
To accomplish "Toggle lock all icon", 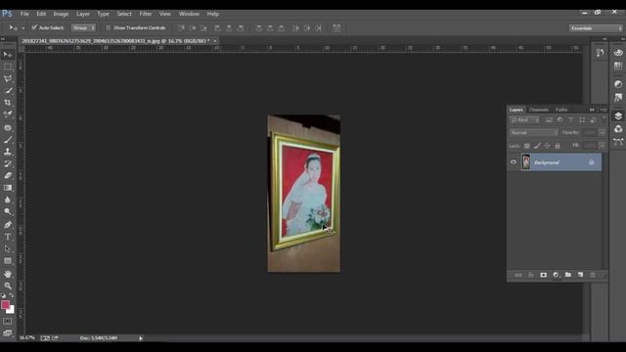I will 558,146.
